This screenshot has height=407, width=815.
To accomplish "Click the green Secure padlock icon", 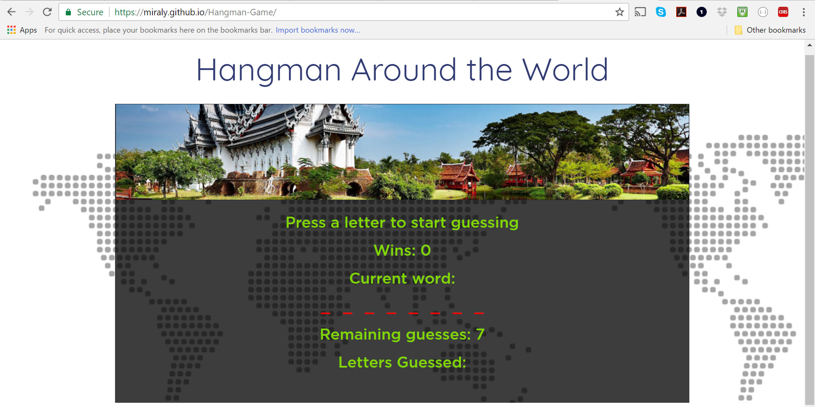I will click(x=68, y=12).
